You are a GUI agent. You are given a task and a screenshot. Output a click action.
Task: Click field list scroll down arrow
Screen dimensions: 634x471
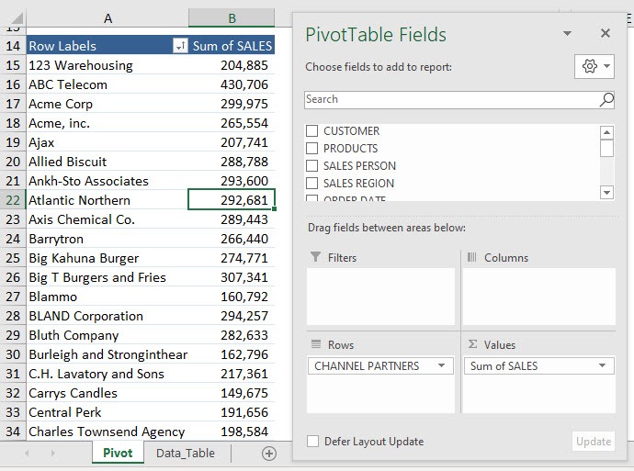[x=606, y=192]
